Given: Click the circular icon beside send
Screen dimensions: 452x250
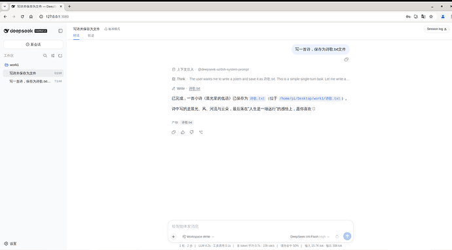Looking at the screenshot, I should click(337, 236).
